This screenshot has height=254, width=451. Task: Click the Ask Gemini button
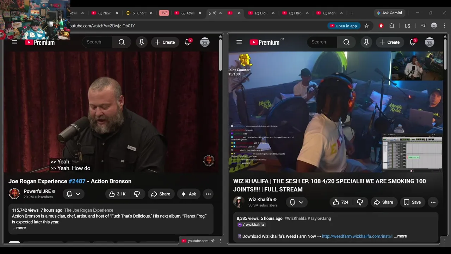coord(389,13)
